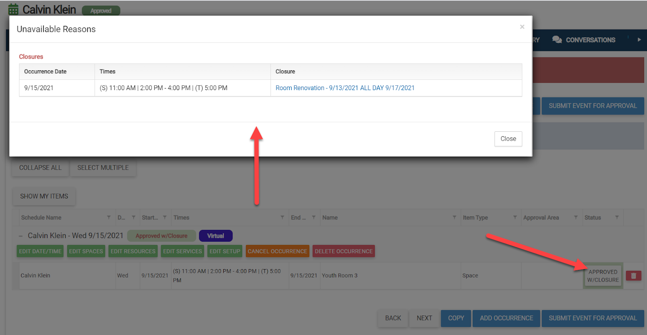This screenshot has width=647, height=335.
Task: Open filter on Schedule Name column
Action: pyautogui.click(x=109, y=217)
